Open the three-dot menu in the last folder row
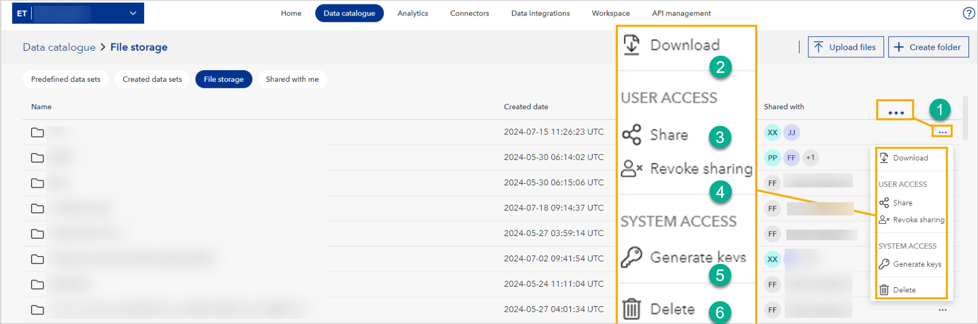This screenshot has height=324, width=978. (942, 310)
